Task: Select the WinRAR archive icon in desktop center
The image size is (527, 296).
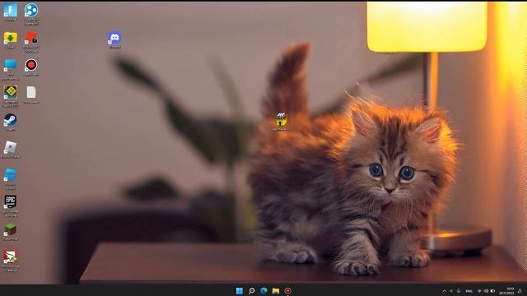Action: [x=281, y=122]
